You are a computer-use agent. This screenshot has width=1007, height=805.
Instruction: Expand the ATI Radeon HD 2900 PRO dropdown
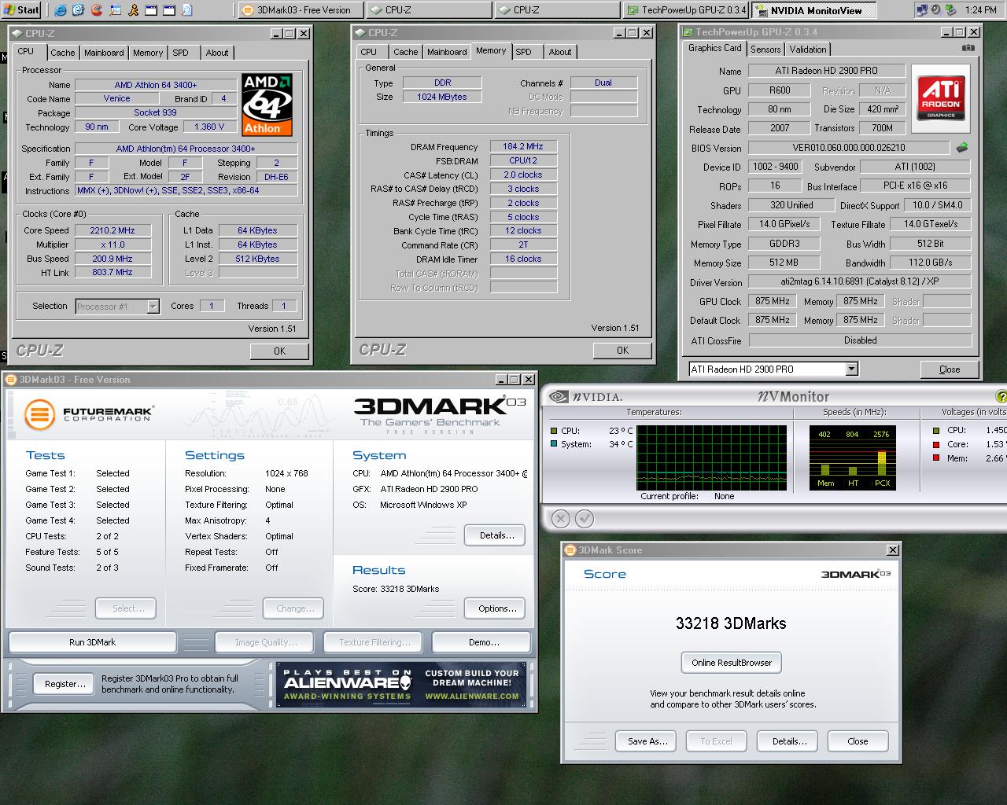tap(851, 369)
